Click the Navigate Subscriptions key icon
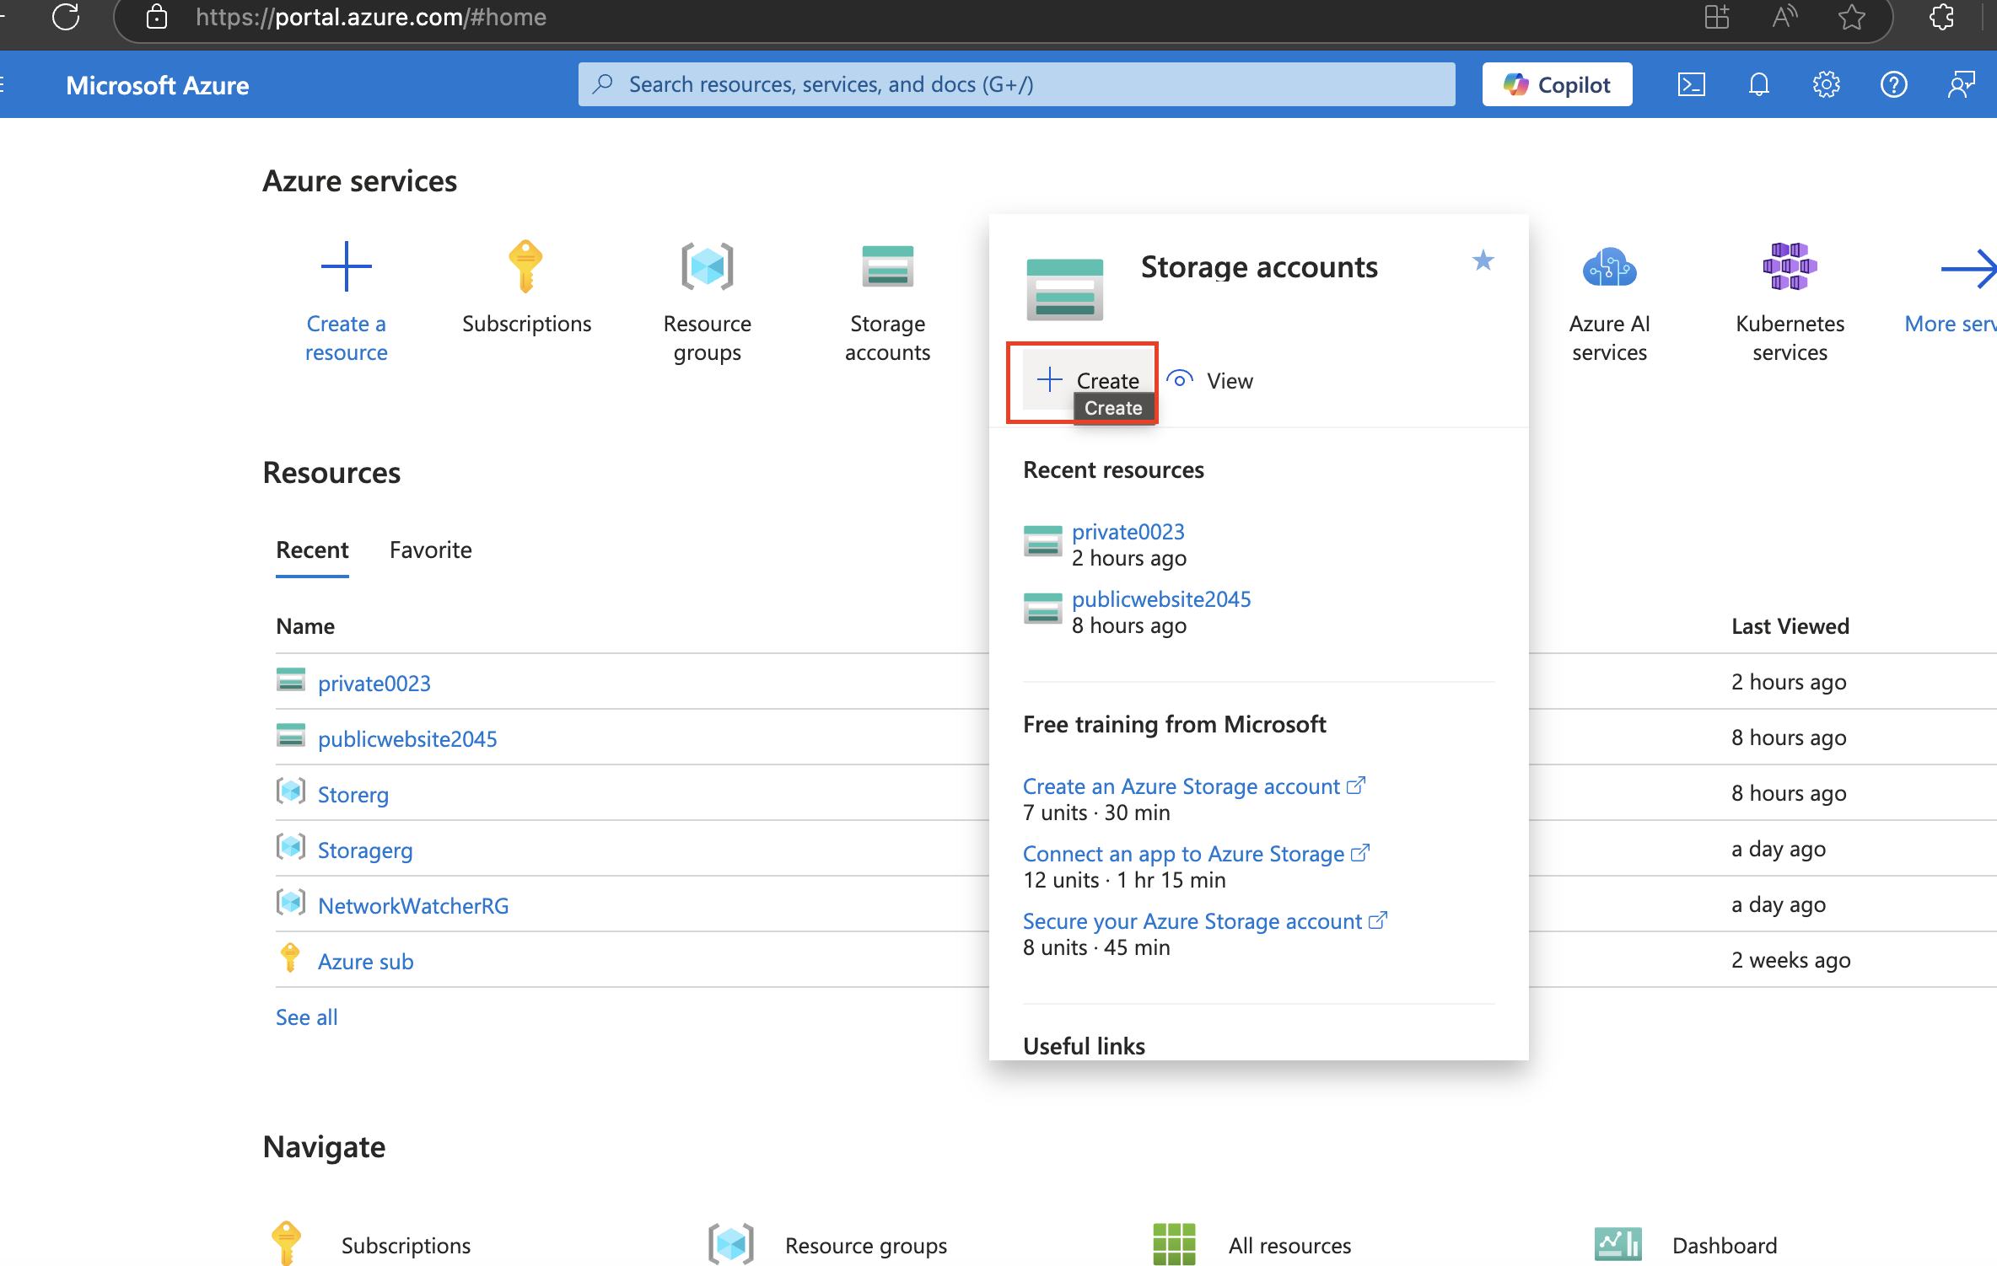This screenshot has width=1997, height=1266. coord(286,1242)
